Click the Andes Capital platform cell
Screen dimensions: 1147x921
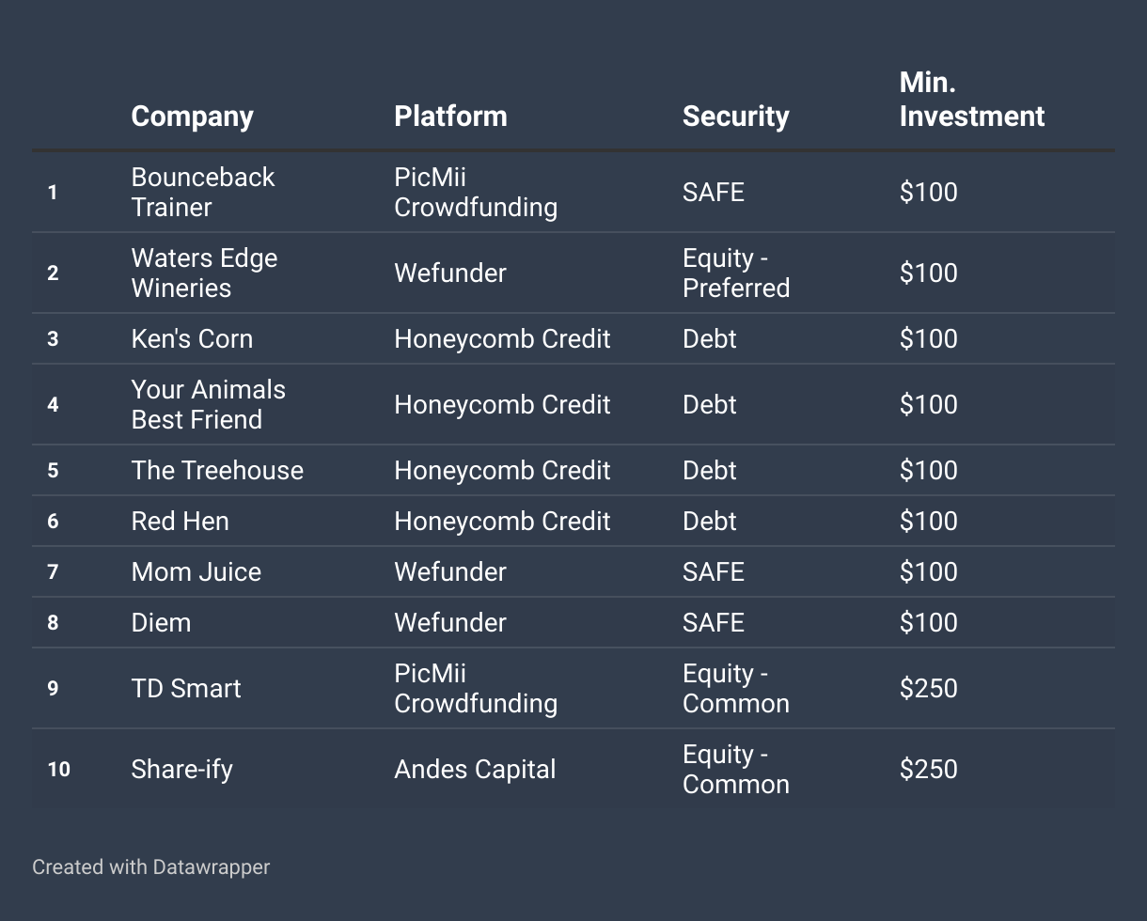475,769
